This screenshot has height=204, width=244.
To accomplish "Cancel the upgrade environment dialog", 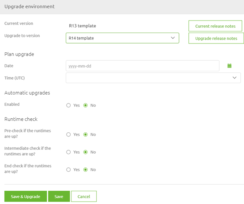I will point(84,196).
